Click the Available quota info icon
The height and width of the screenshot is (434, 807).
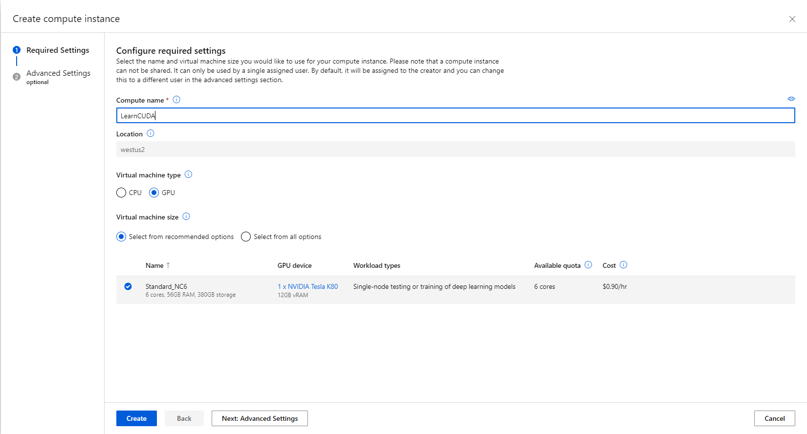tap(589, 265)
